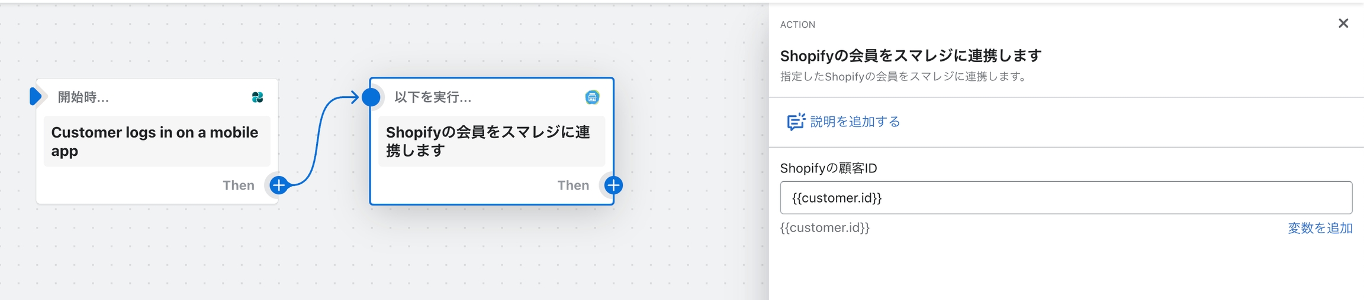Click the Then label on the action node
The height and width of the screenshot is (300, 1364).
pos(573,185)
